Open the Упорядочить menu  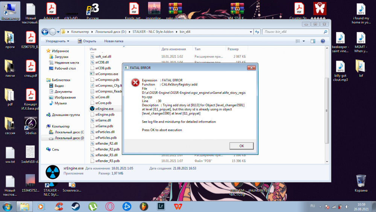[57, 41]
